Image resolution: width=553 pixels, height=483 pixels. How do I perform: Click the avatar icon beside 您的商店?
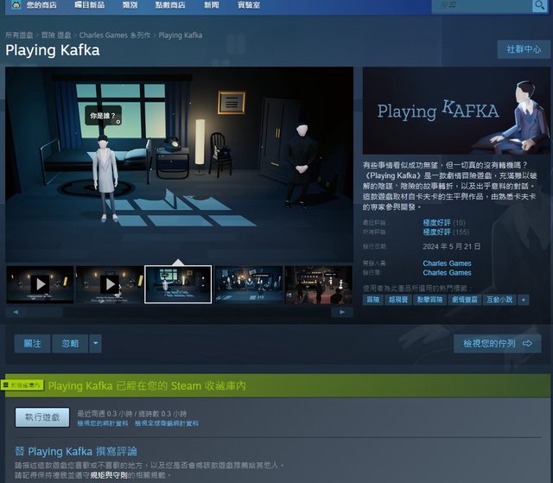(x=16, y=5)
